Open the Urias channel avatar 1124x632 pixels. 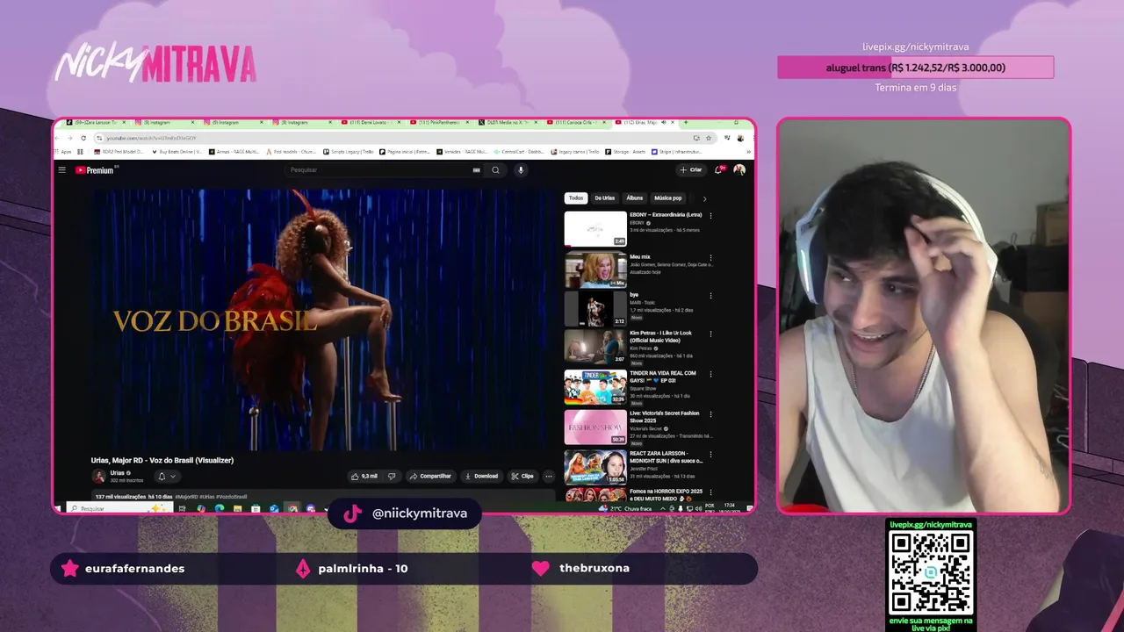point(98,477)
